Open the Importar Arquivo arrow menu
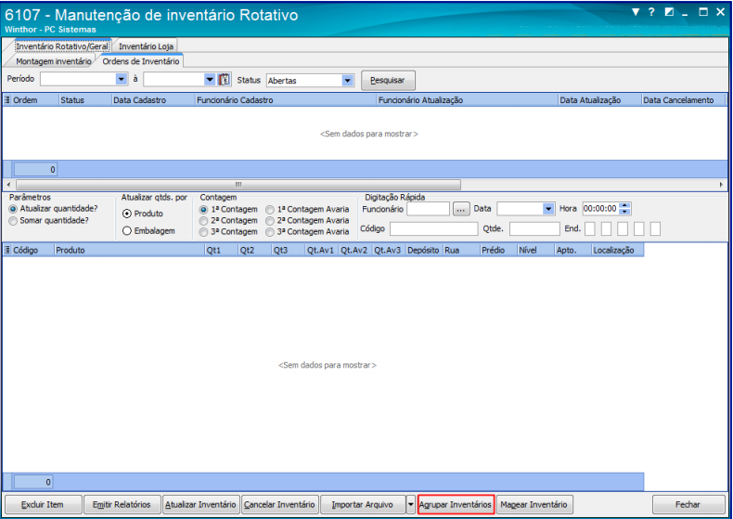This screenshot has height=519, width=733. click(x=410, y=504)
